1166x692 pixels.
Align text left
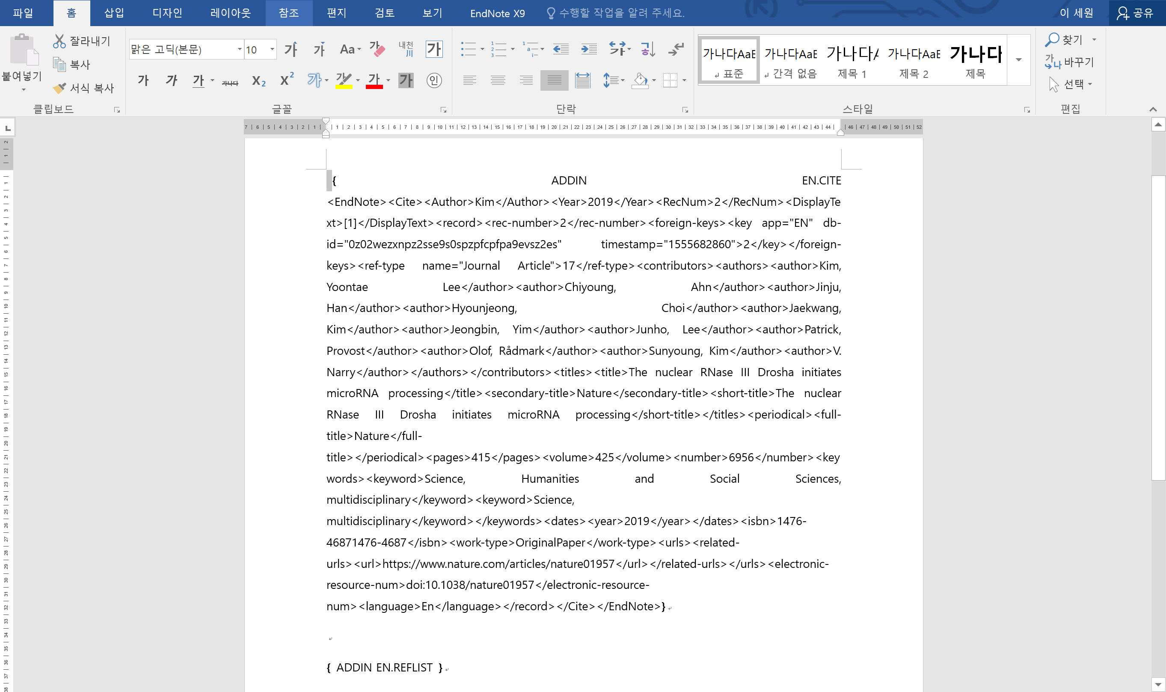(469, 80)
